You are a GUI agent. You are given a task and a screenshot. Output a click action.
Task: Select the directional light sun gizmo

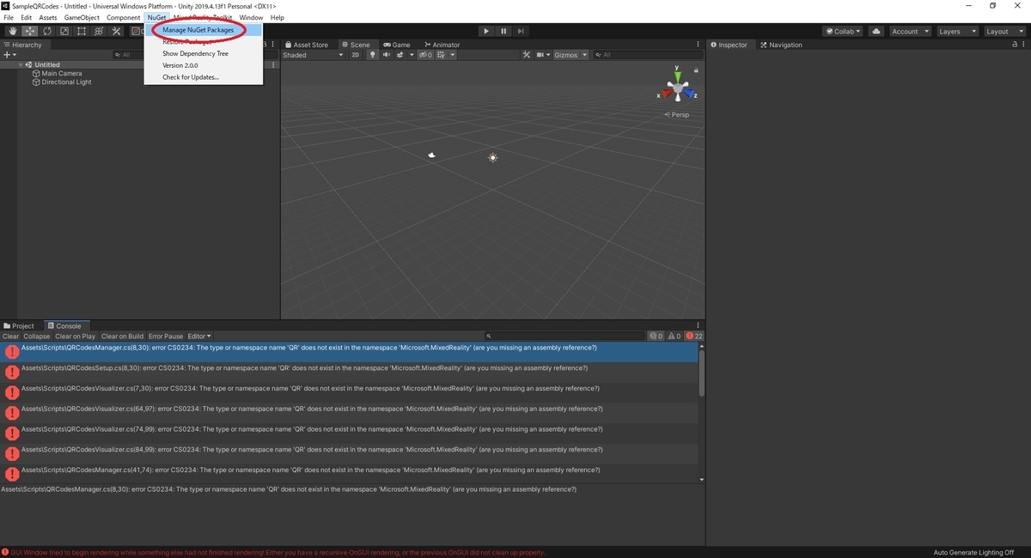click(492, 158)
